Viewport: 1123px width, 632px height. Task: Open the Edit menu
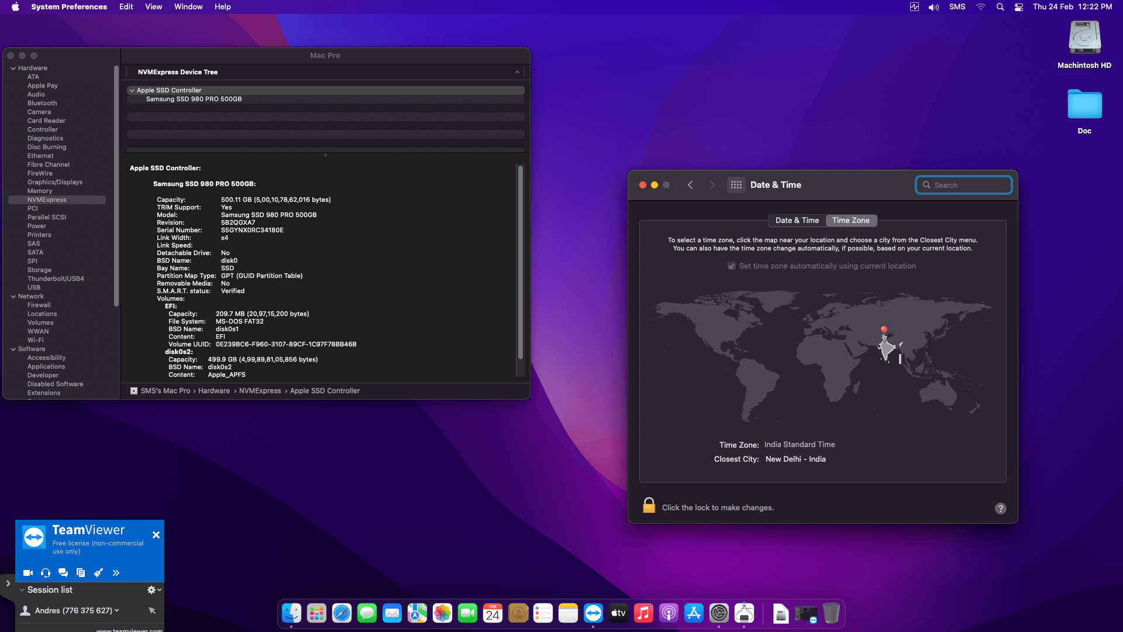tap(126, 7)
